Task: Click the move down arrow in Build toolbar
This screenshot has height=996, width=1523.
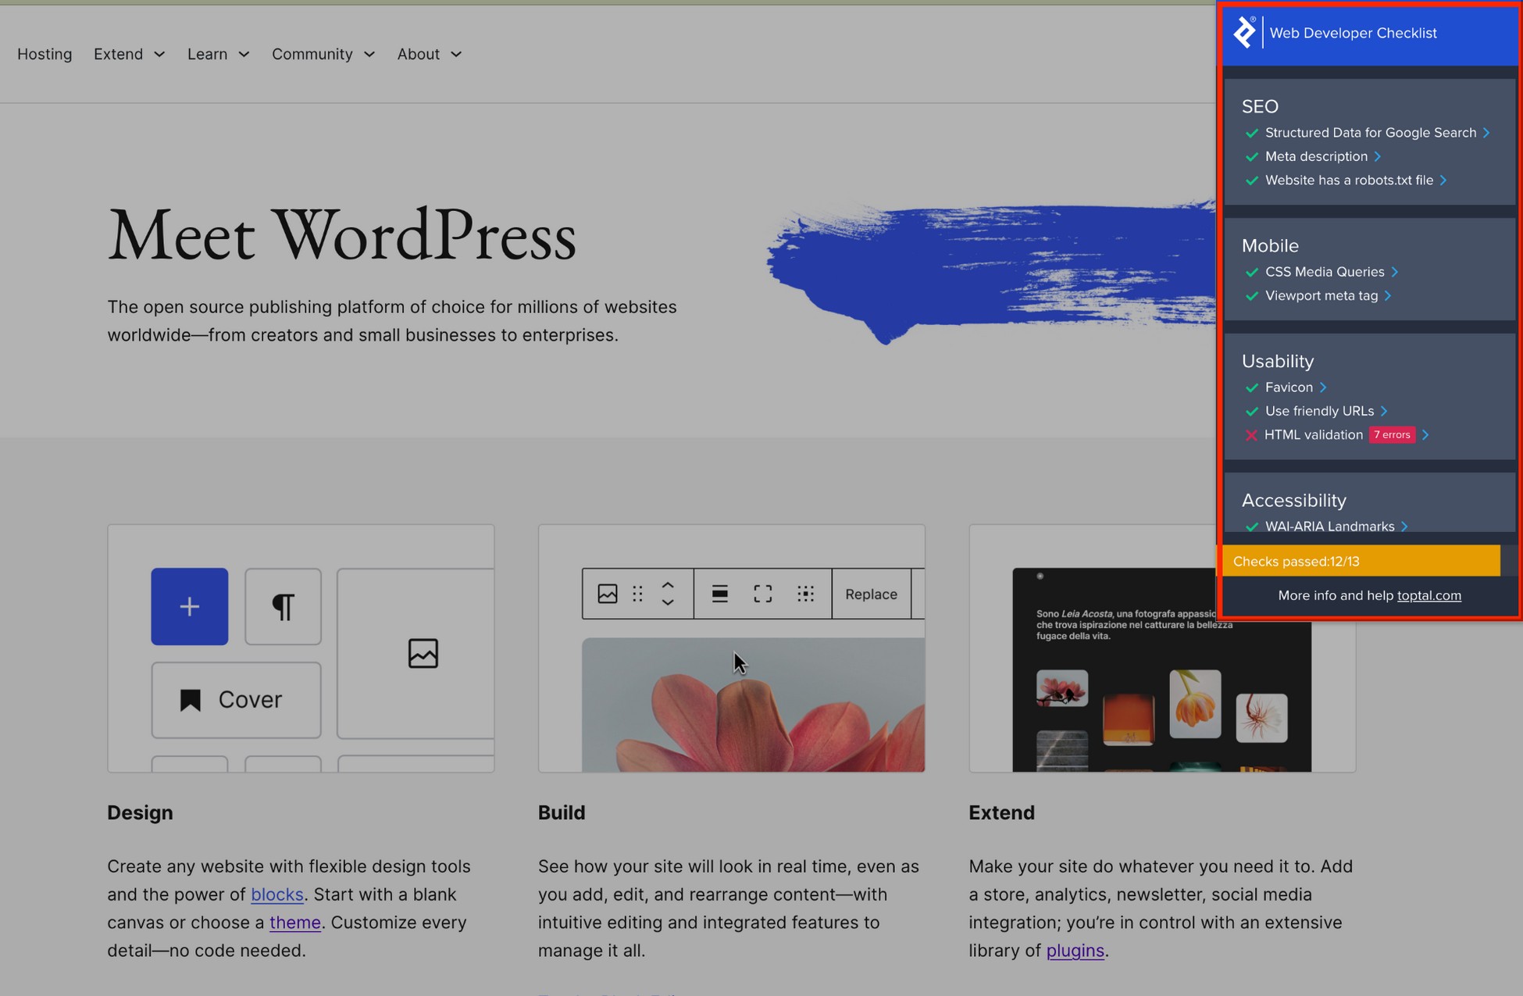Action: 668,602
